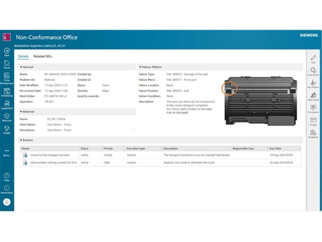This screenshot has width=322, height=242.
Task: Select 'Start problem solving process for RCA' row
Action: tap(160, 163)
